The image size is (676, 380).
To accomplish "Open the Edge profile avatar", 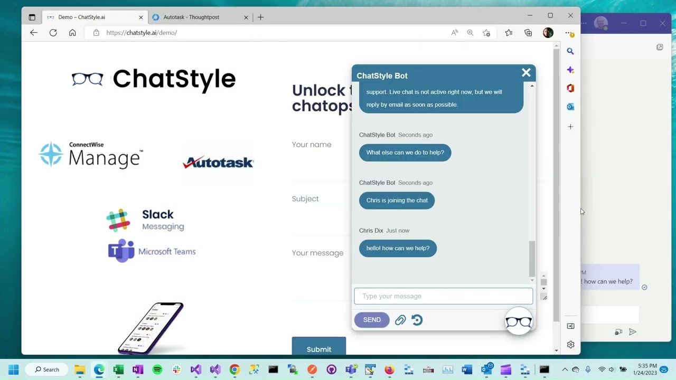I will (548, 33).
